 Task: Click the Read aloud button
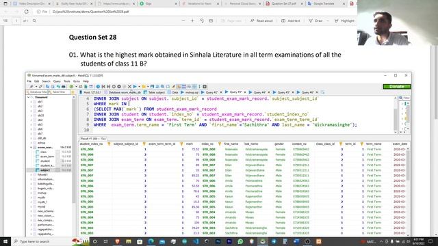(261, 20)
